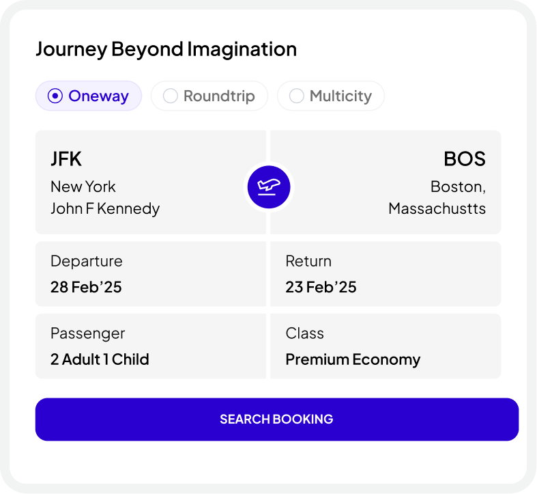
Task: Expand the Passenger count selector
Action: click(150, 346)
